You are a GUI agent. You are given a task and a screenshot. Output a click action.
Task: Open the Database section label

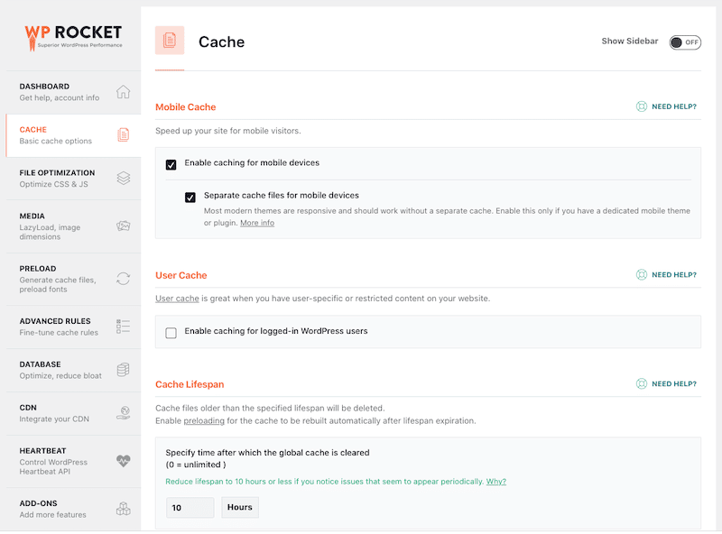click(40, 364)
